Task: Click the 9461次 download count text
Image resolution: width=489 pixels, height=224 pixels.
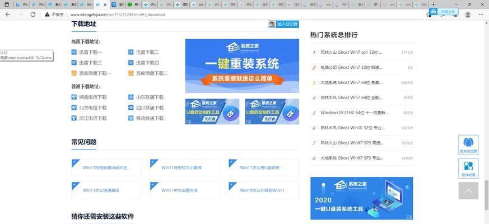Action: (407, 83)
